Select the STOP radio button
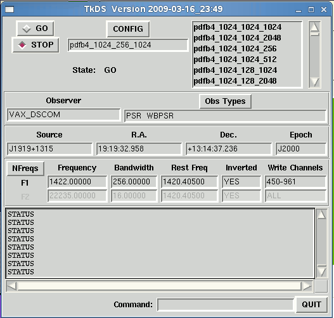Viewport: 334px width, 318px height. (35, 45)
